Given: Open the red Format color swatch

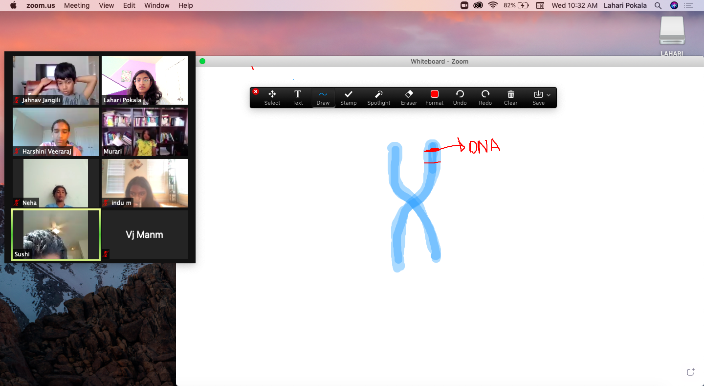Looking at the screenshot, I should (434, 97).
